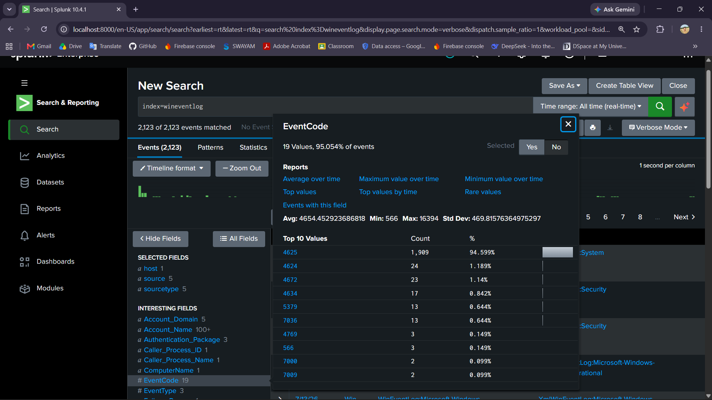The image size is (712, 400).
Task: Click the search query input field
Action: (x=335, y=107)
